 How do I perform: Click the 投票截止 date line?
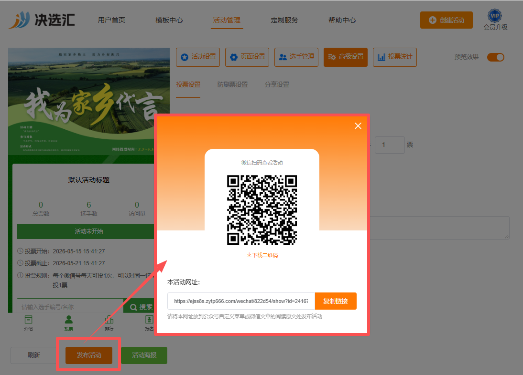coord(61,263)
